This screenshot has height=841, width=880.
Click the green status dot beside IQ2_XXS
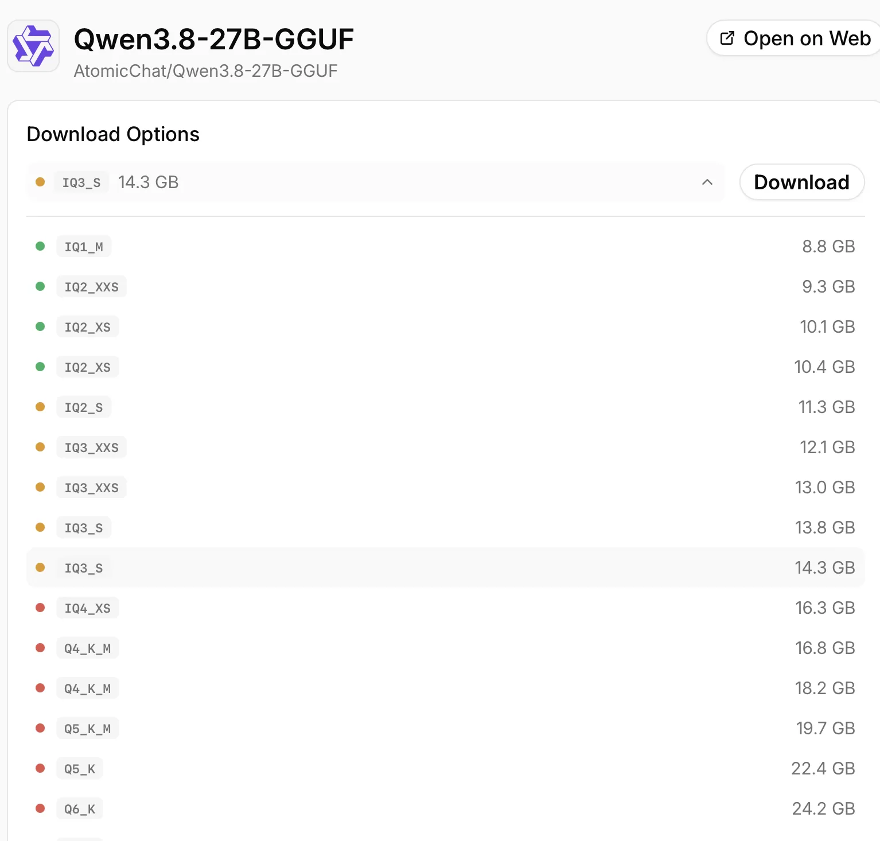[x=40, y=286]
